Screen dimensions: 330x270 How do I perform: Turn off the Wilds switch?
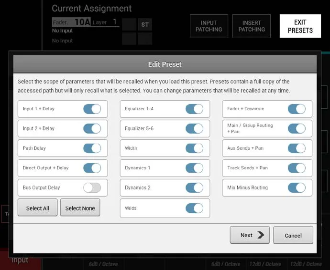[x=194, y=208]
